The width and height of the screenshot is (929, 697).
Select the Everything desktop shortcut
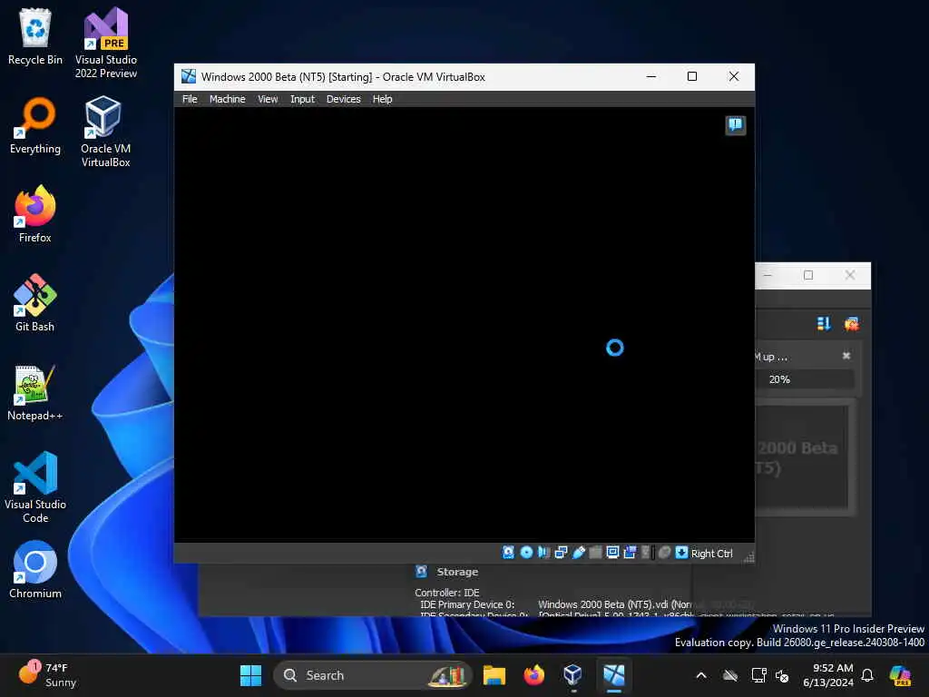pyautogui.click(x=35, y=125)
